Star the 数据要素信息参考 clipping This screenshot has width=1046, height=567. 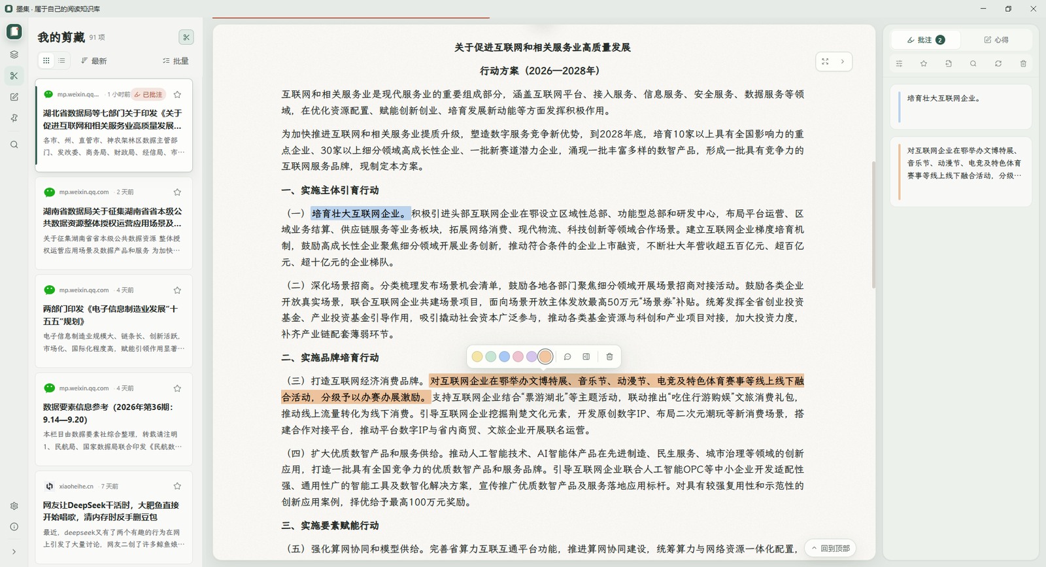[177, 388]
